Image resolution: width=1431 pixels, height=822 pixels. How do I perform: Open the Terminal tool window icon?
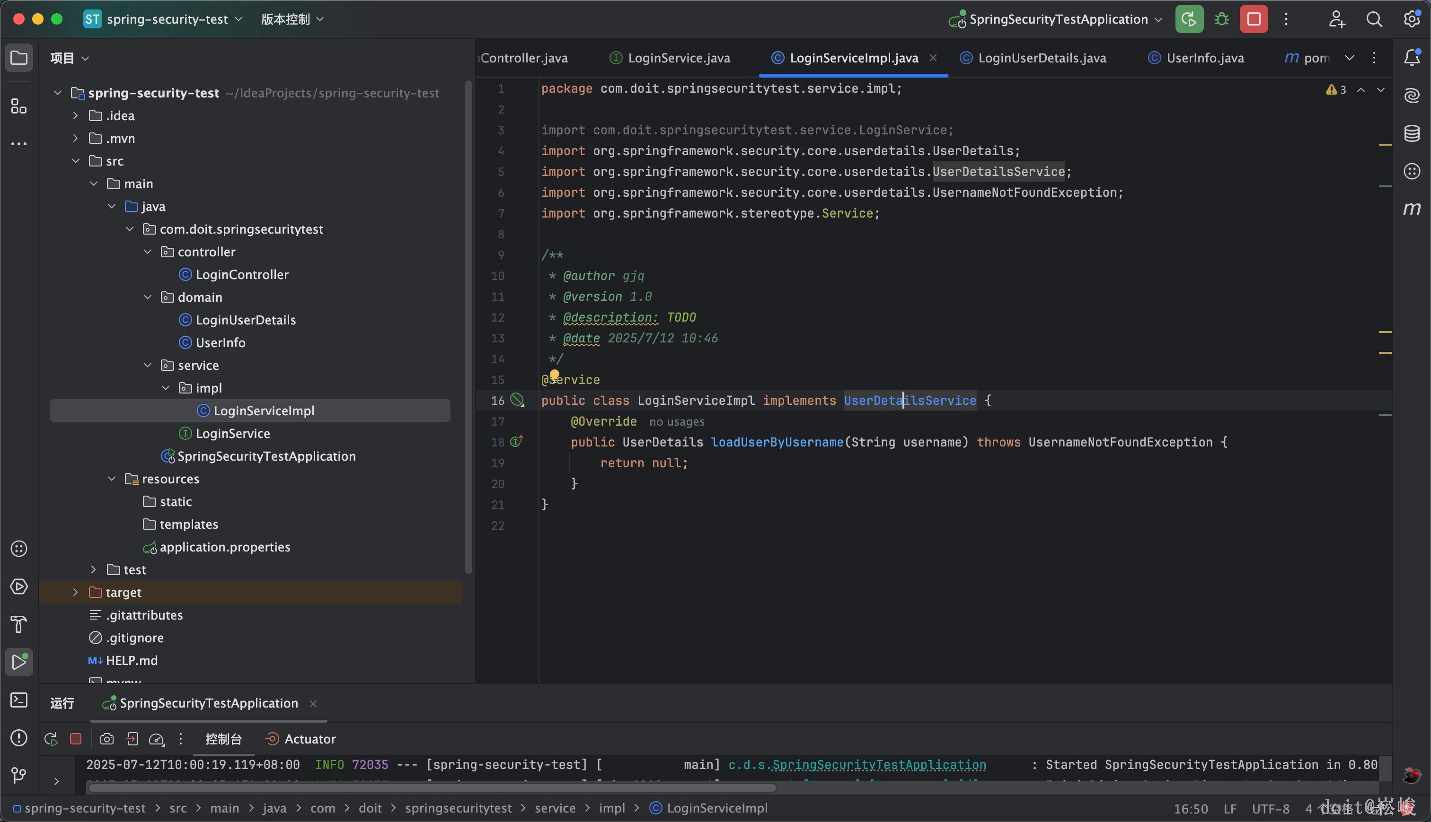[19, 700]
